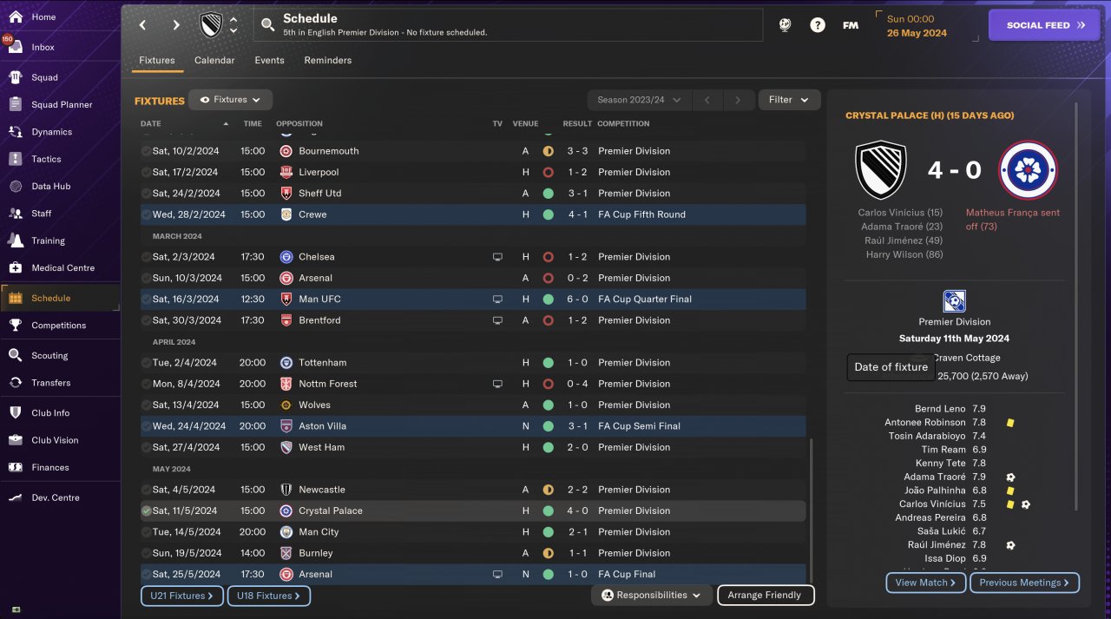The height and width of the screenshot is (619, 1111).
Task: Click the search magnifier icon
Action: pyautogui.click(x=267, y=25)
